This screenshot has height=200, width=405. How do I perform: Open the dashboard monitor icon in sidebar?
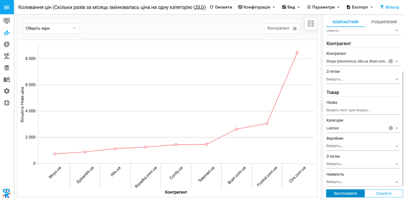point(7,21)
